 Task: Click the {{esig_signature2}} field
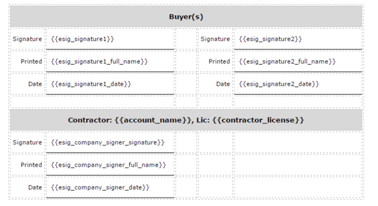pyautogui.click(x=298, y=39)
